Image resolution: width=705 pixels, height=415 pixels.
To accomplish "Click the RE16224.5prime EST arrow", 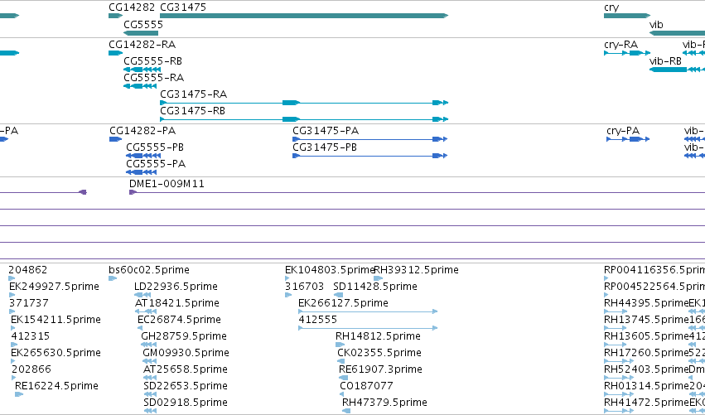I will click(19, 394).
